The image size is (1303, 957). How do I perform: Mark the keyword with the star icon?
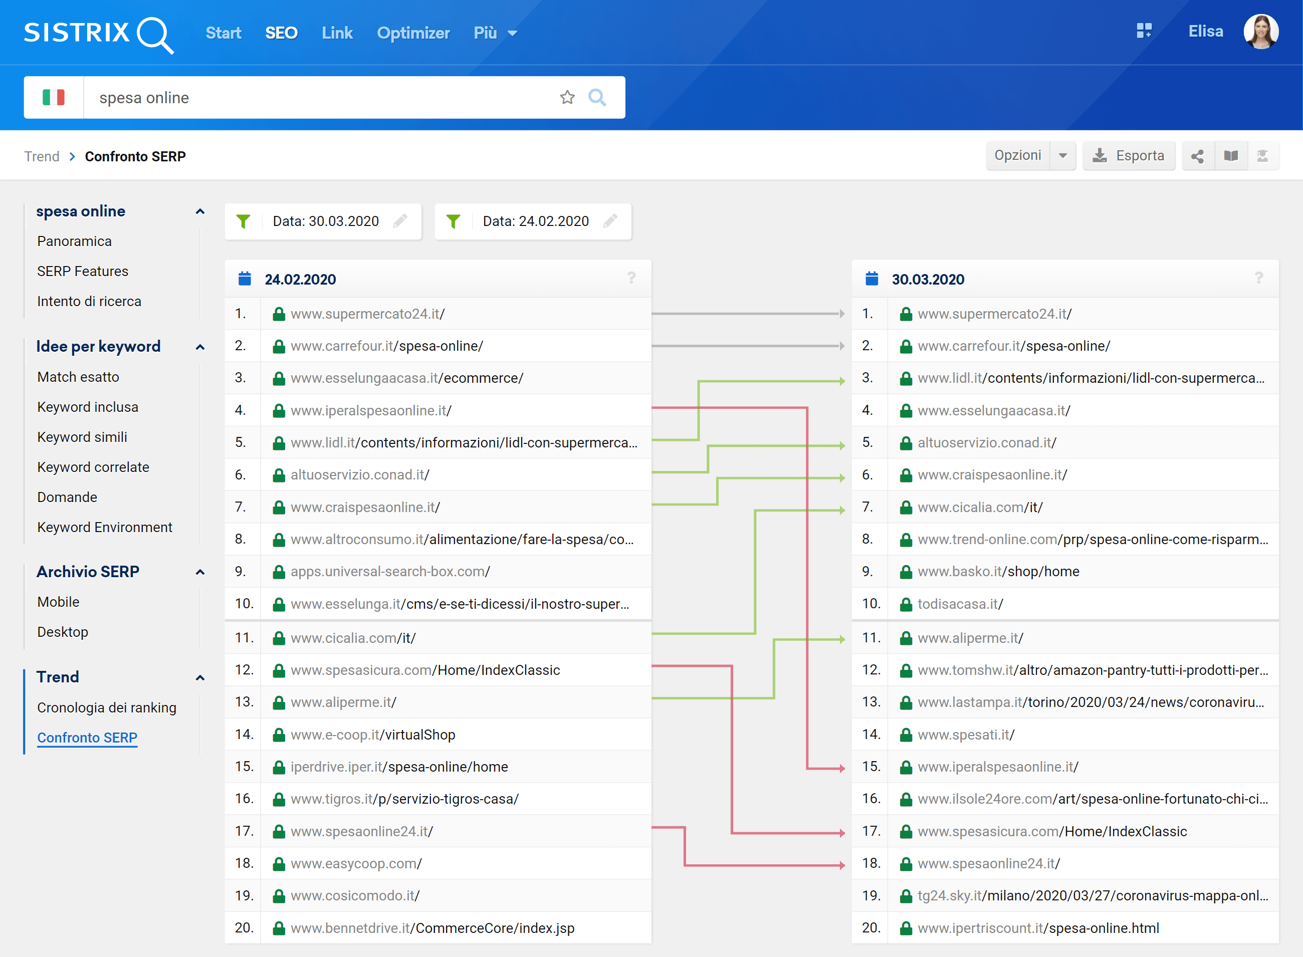click(x=567, y=97)
